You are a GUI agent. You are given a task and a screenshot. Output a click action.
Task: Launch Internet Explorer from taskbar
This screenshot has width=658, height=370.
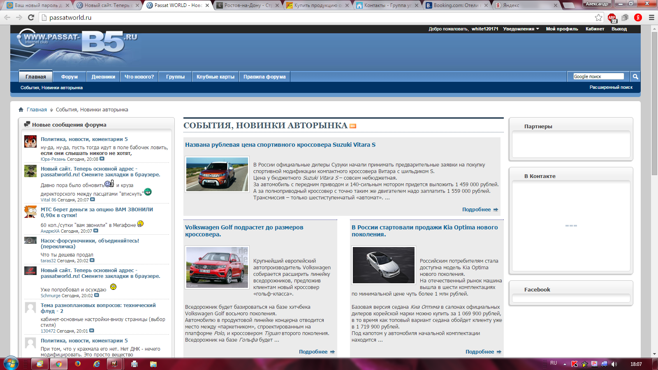[x=97, y=364]
